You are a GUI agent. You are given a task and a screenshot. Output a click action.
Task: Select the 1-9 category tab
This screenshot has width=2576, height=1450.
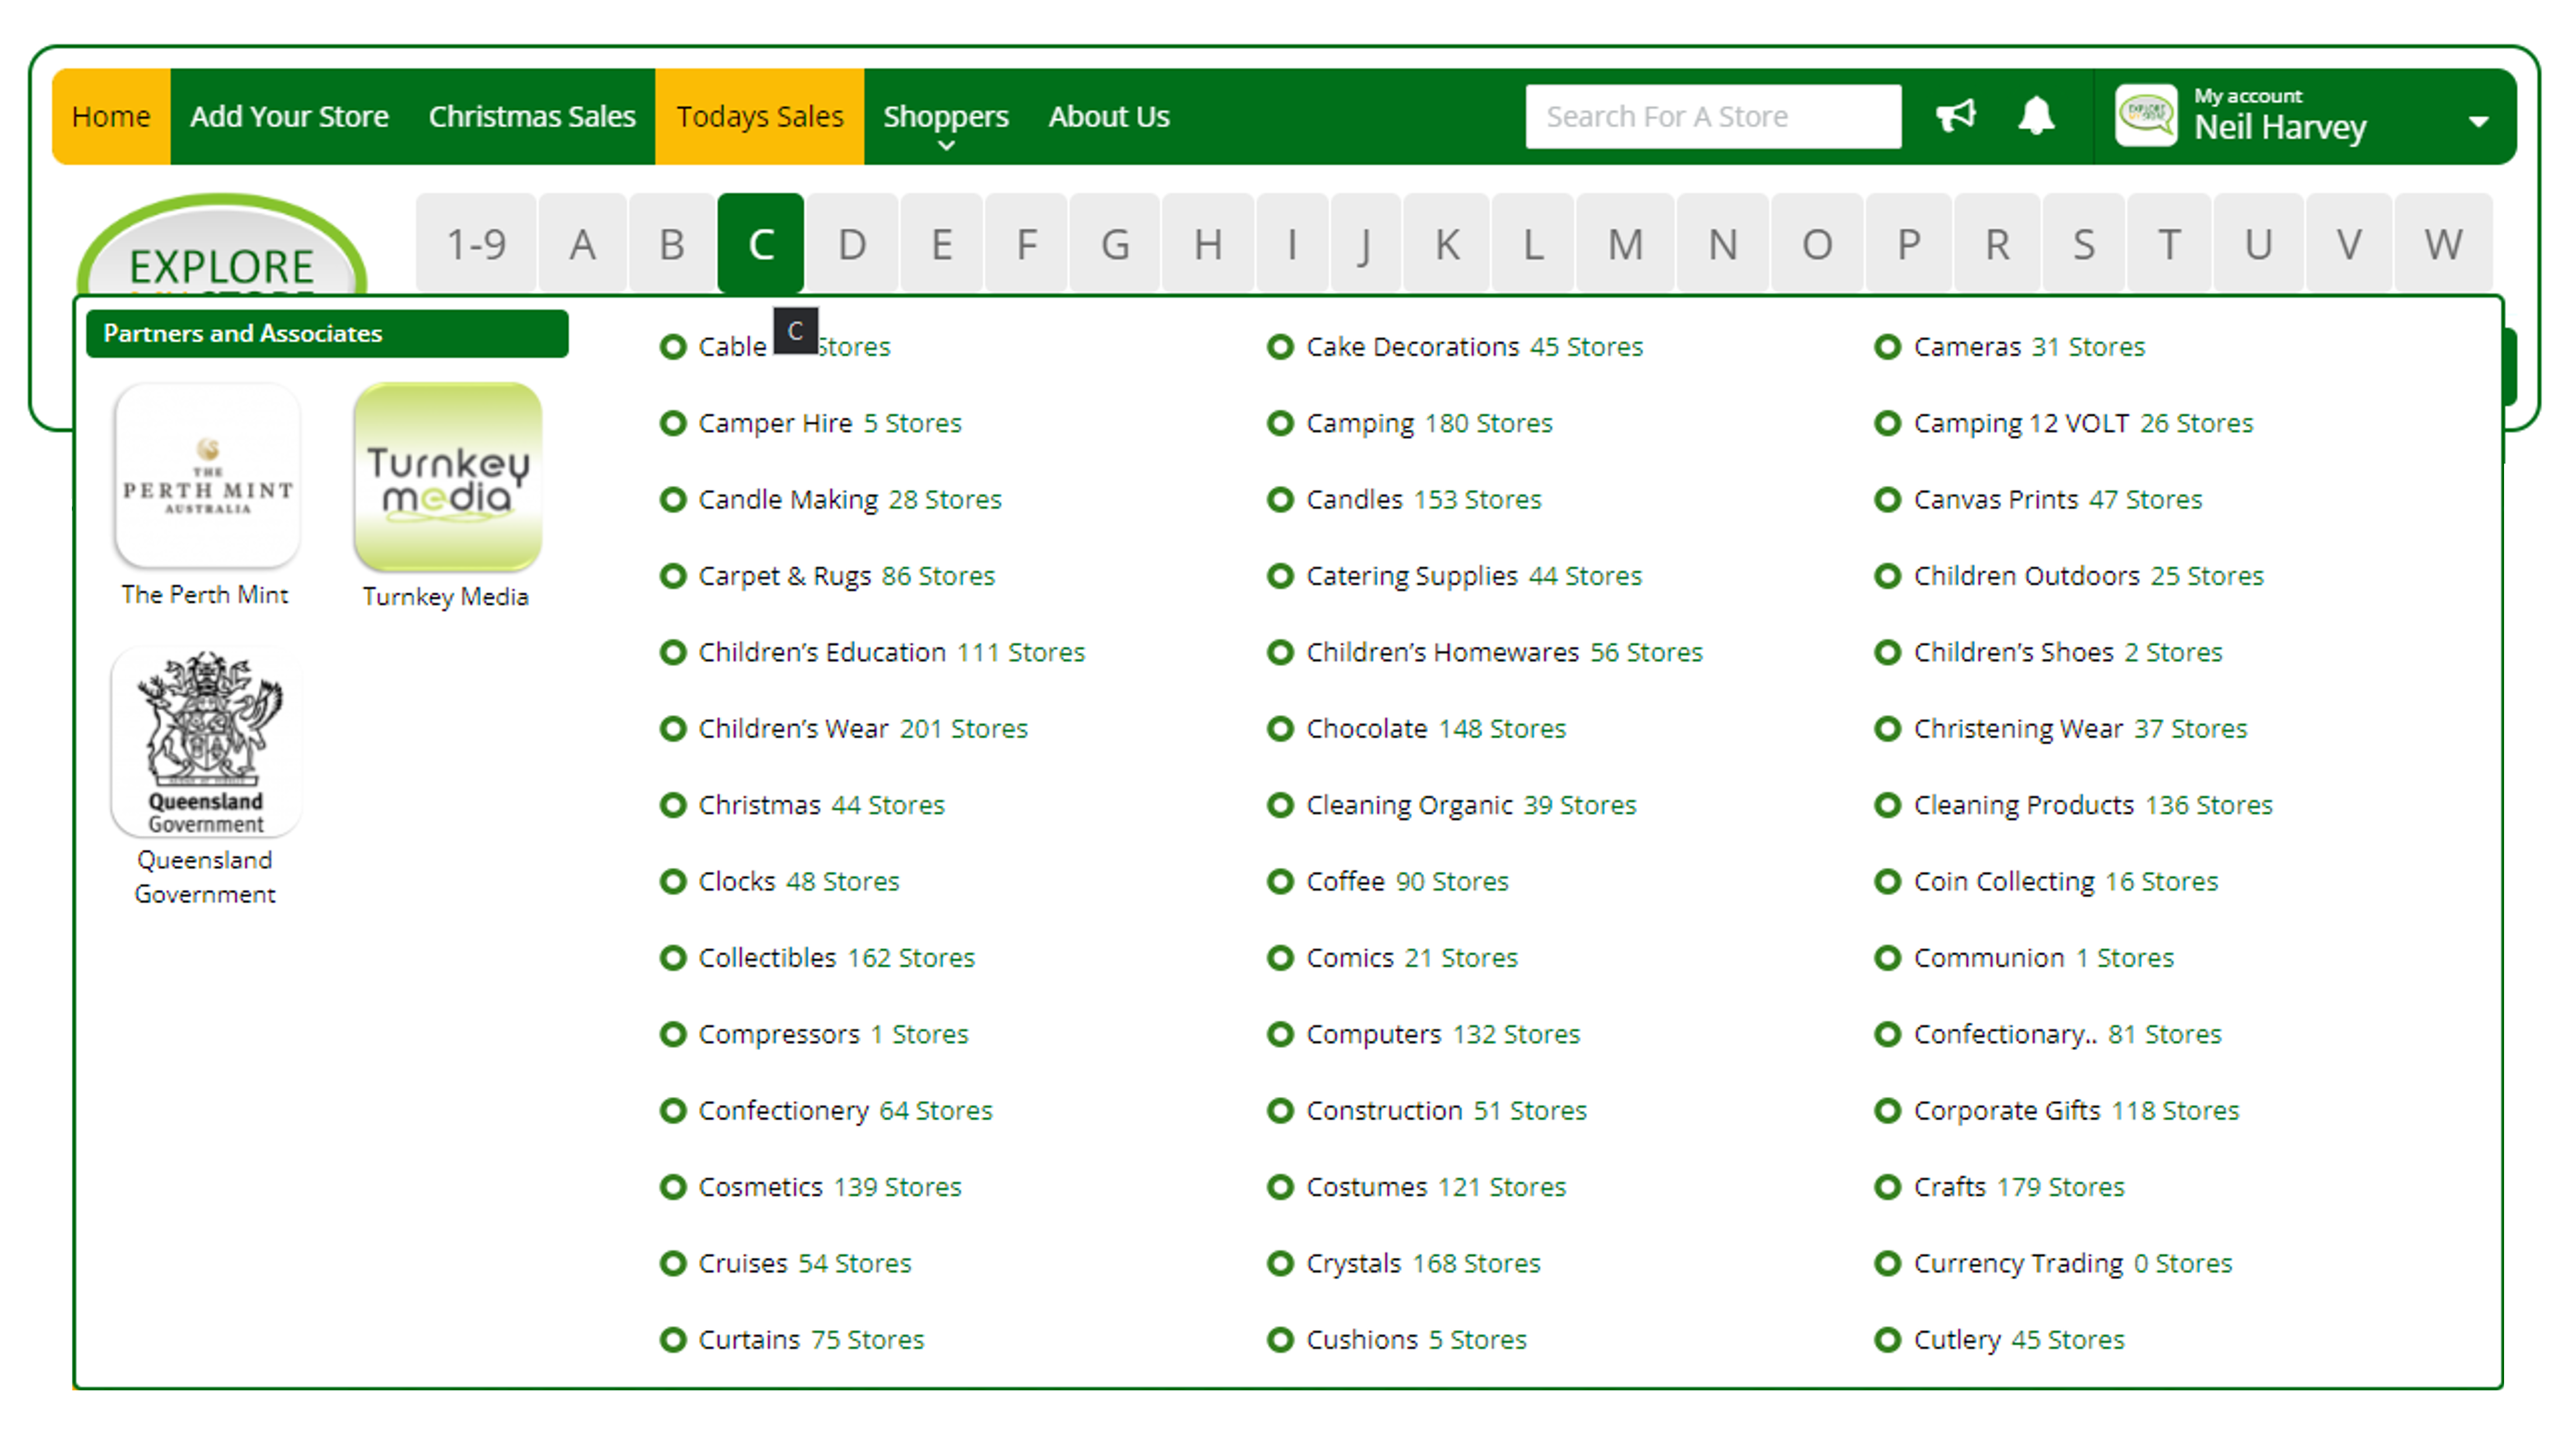coord(476,244)
